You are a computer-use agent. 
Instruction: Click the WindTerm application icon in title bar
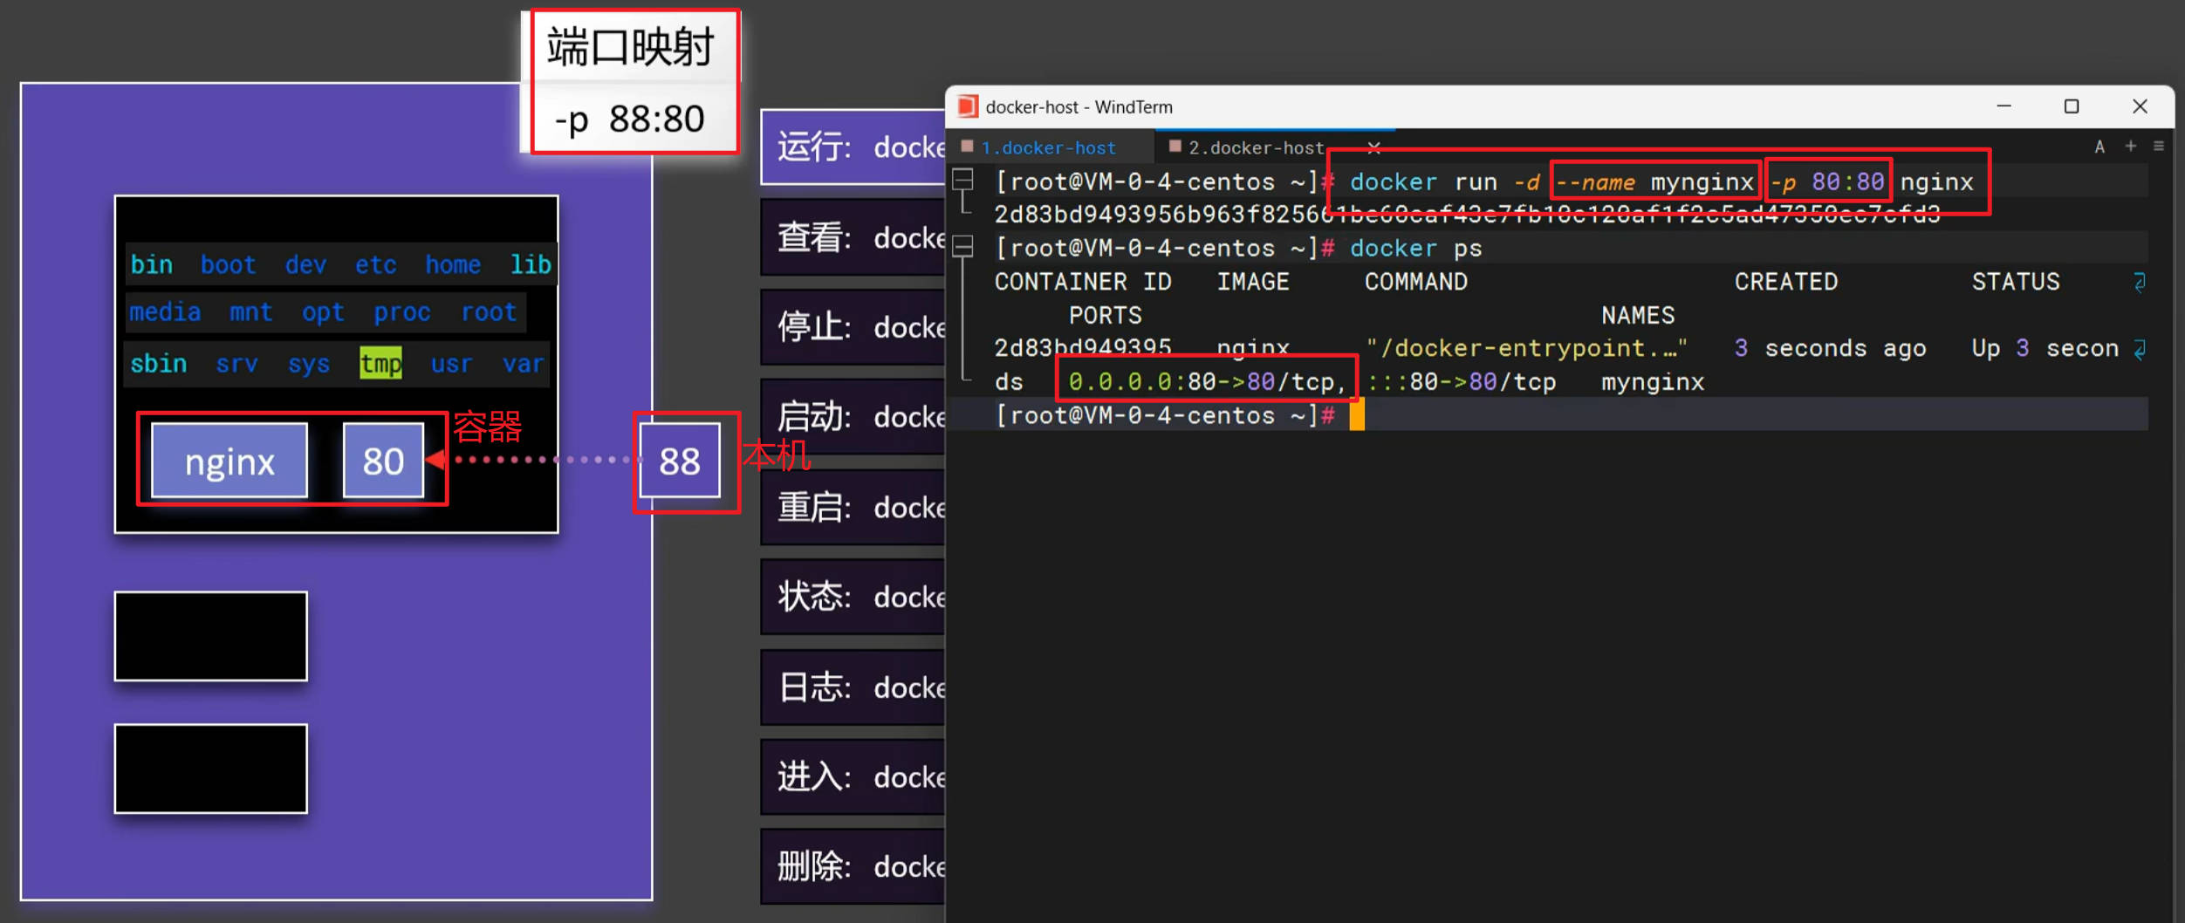(x=969, y=106)
